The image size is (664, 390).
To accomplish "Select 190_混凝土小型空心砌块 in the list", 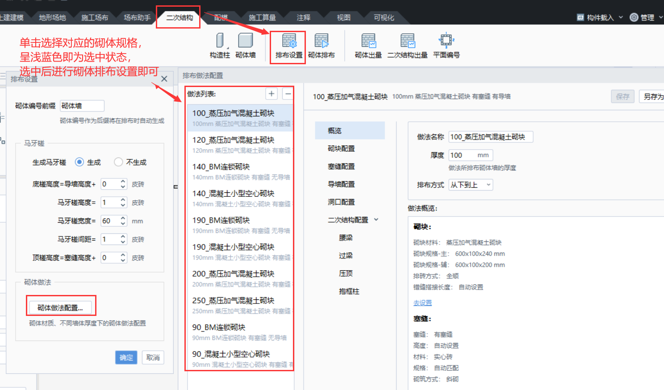I will pyautogui.click(x=240, y=252).
